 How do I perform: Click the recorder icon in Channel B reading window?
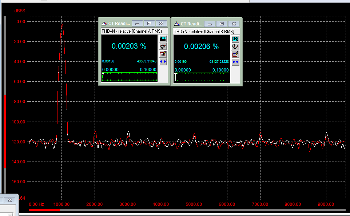(235, 47)
